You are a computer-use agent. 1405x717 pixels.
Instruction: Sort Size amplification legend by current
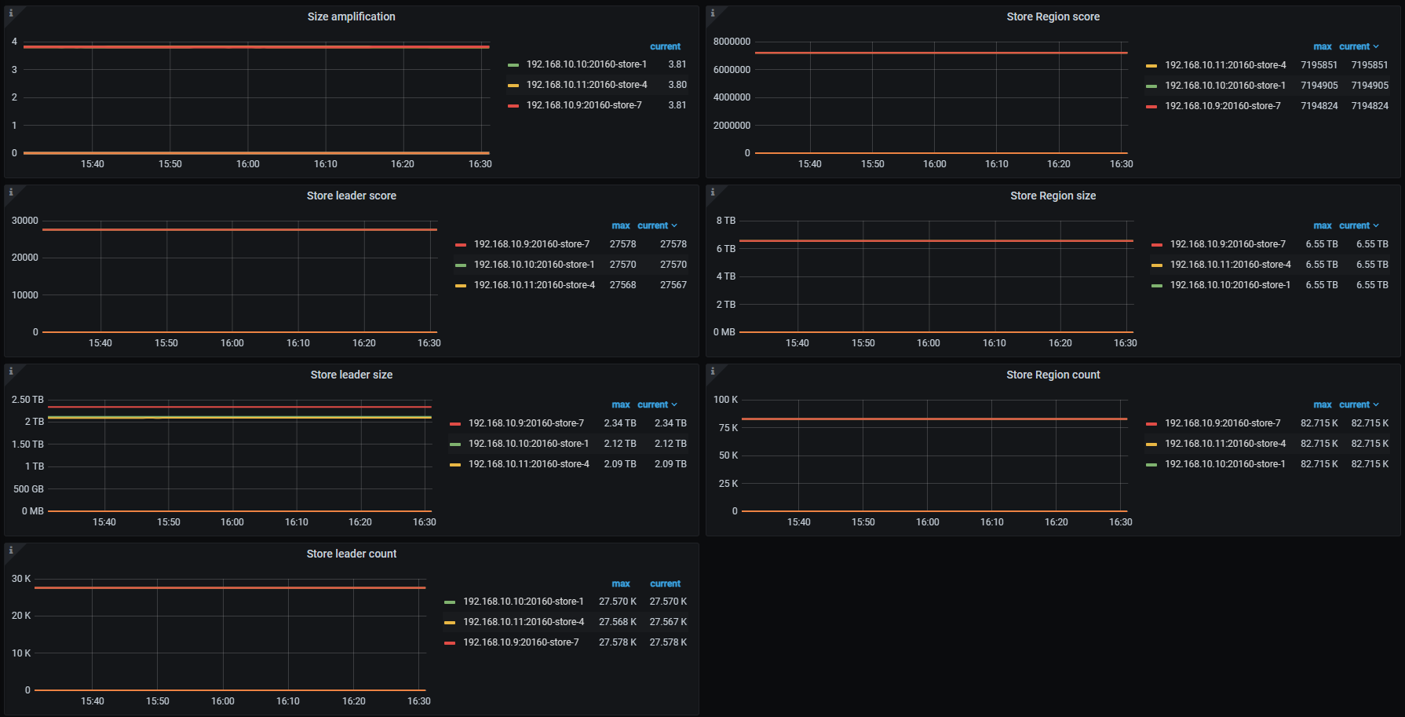coord(665,46)
